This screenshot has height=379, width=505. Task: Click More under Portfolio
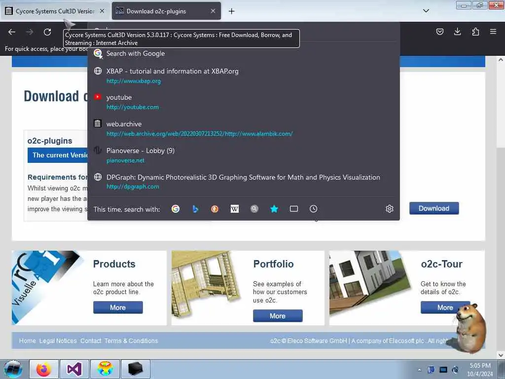[x=278, y=316]
